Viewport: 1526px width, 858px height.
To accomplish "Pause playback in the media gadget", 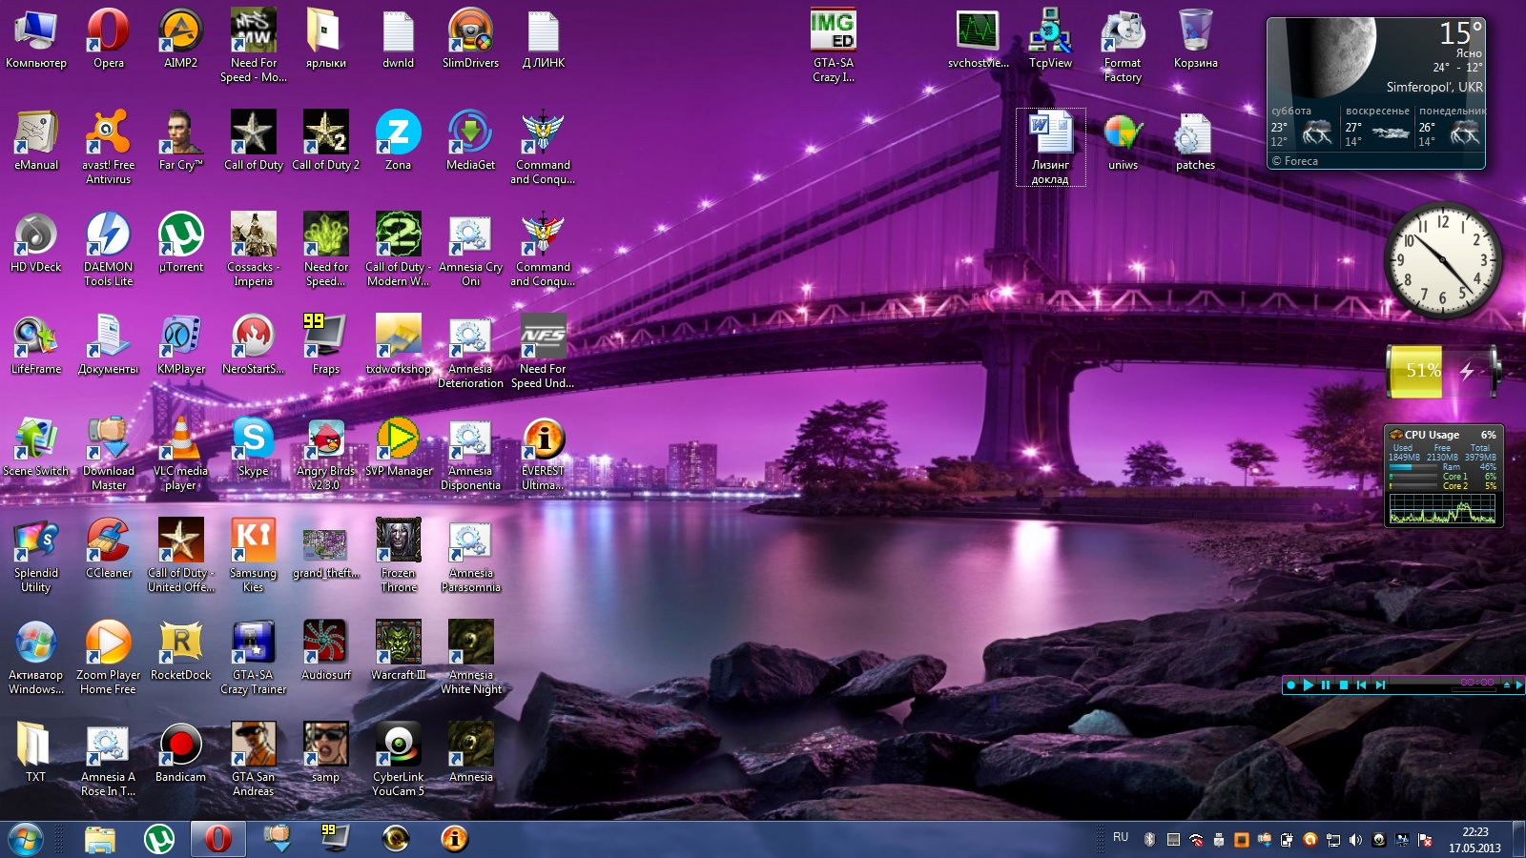I will point(1326,684).
